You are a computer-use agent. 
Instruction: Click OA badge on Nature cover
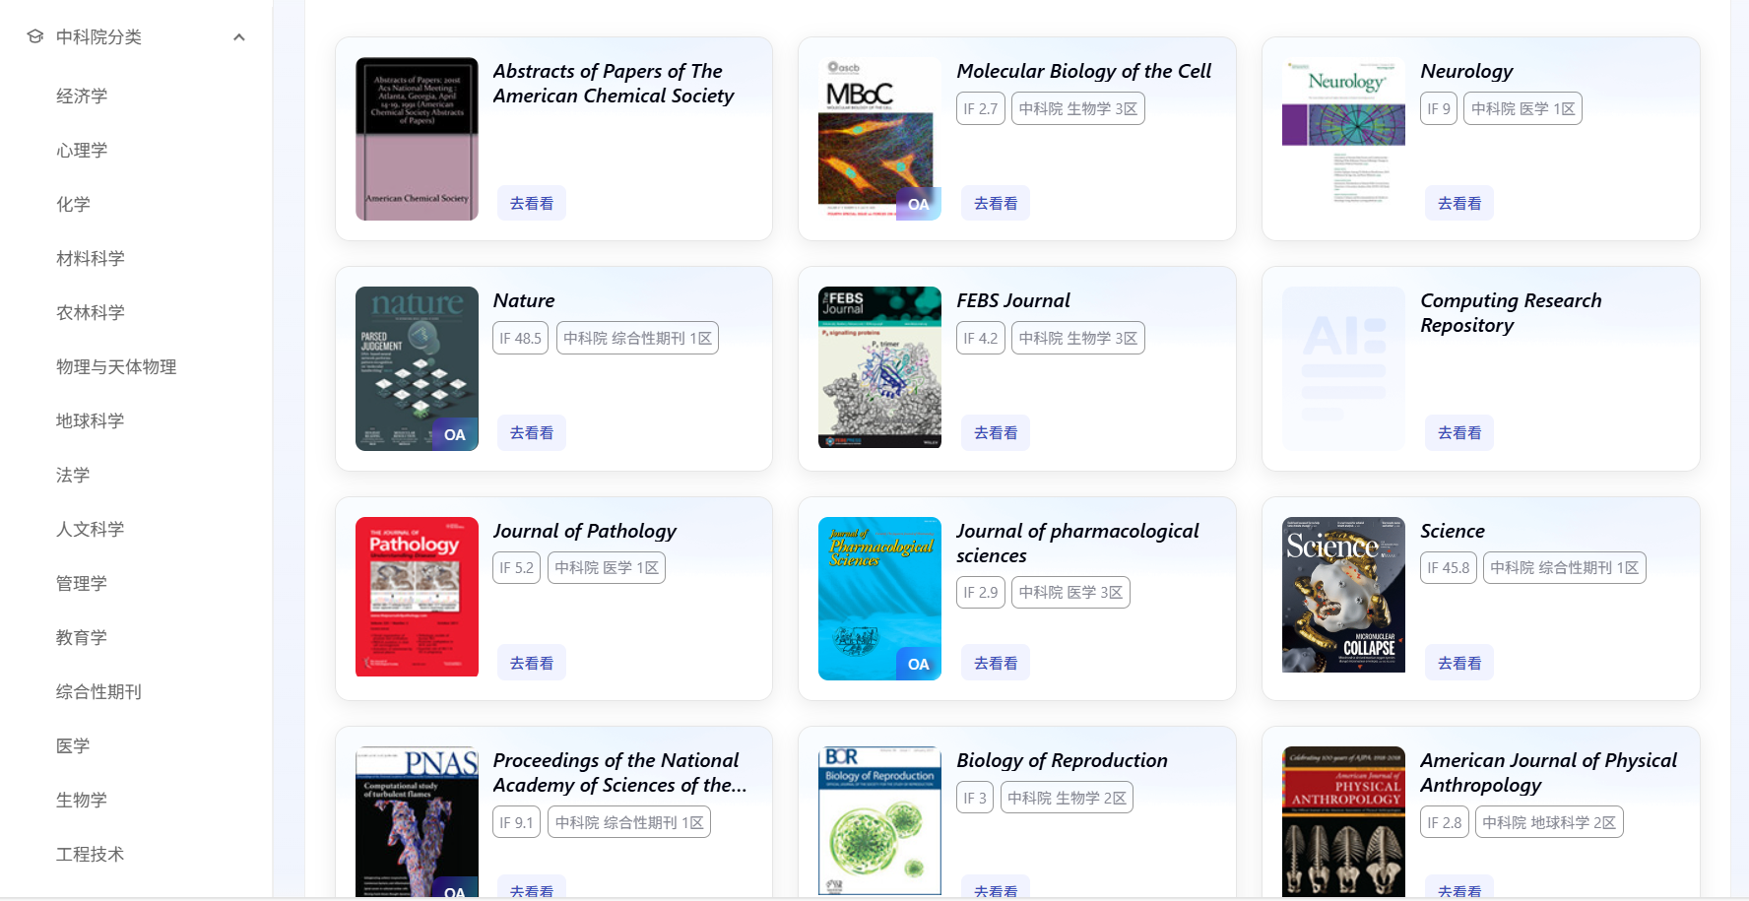coord(455,434)
